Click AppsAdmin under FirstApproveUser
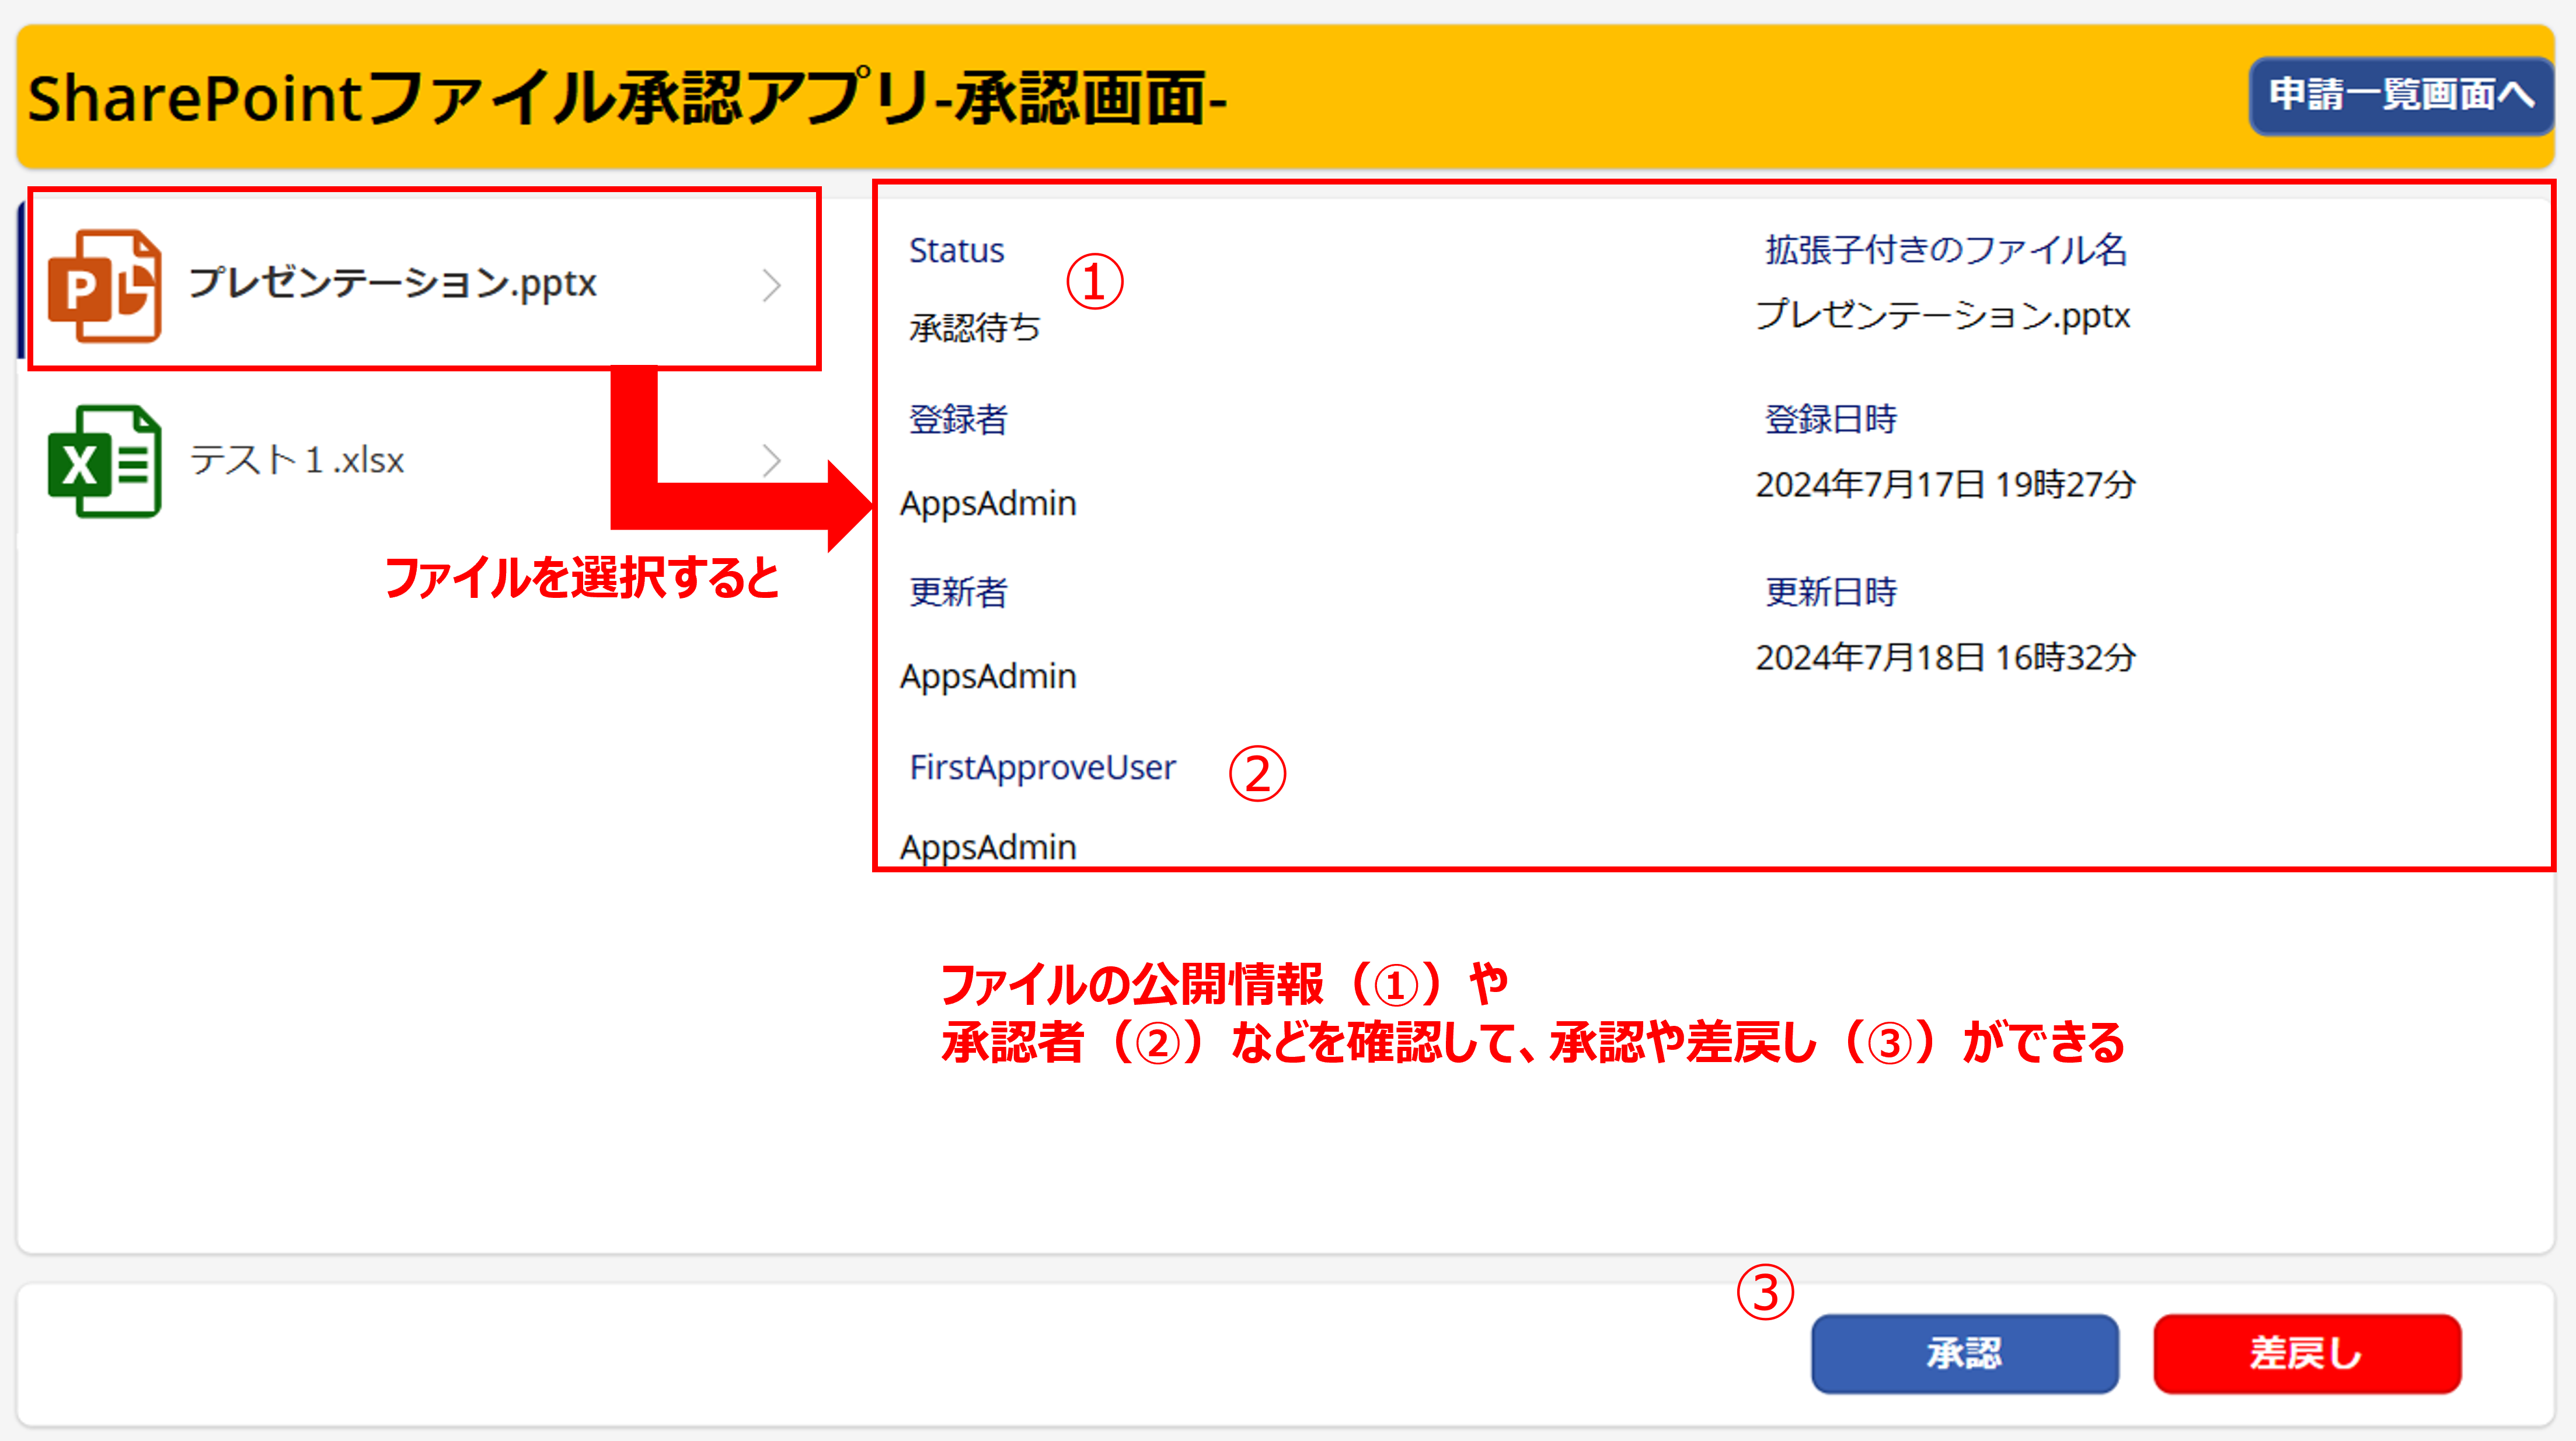This screenshot has height=1441, width=2576. point(988,847)
